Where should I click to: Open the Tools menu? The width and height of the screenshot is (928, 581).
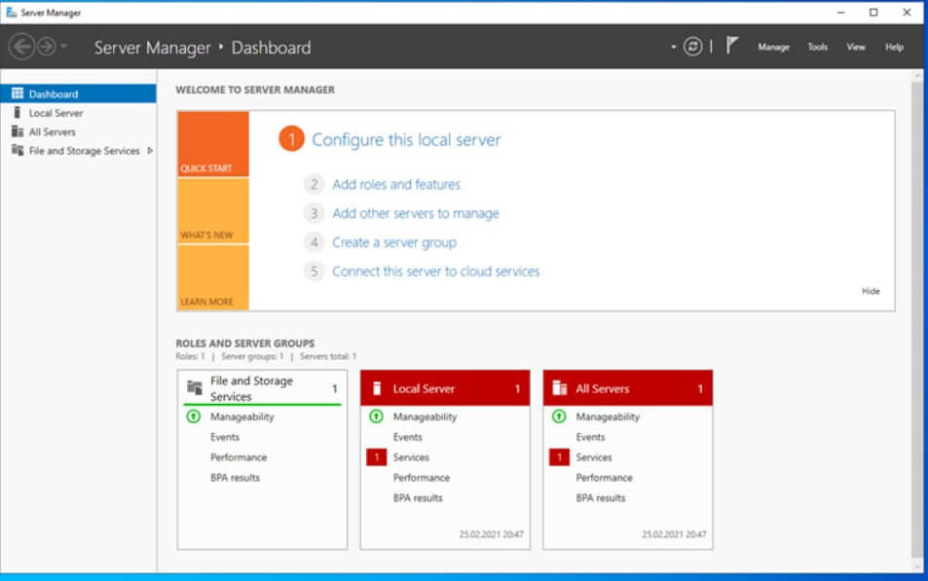pos(817,47)
